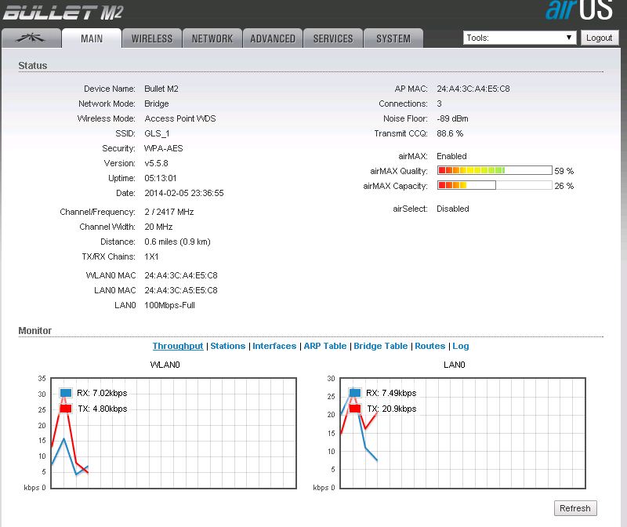This screenshot has width=627, height=527.
Task: Click the Status section heading
Action: click(33, 66)
